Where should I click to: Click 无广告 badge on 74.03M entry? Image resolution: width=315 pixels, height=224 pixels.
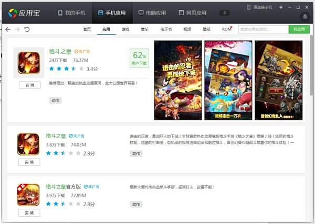coord(77,136)
